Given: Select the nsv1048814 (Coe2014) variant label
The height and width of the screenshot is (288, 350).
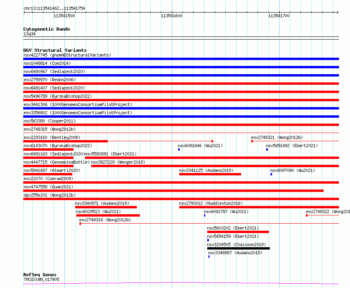Looking at the screenshot, I should coord(47,63).
